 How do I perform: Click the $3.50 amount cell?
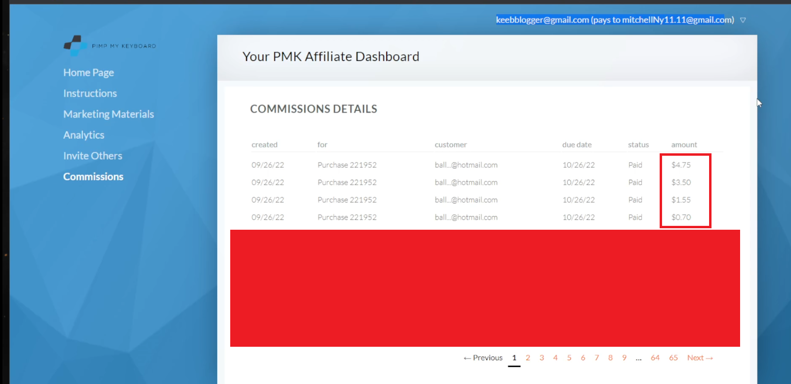pos(681,182)
